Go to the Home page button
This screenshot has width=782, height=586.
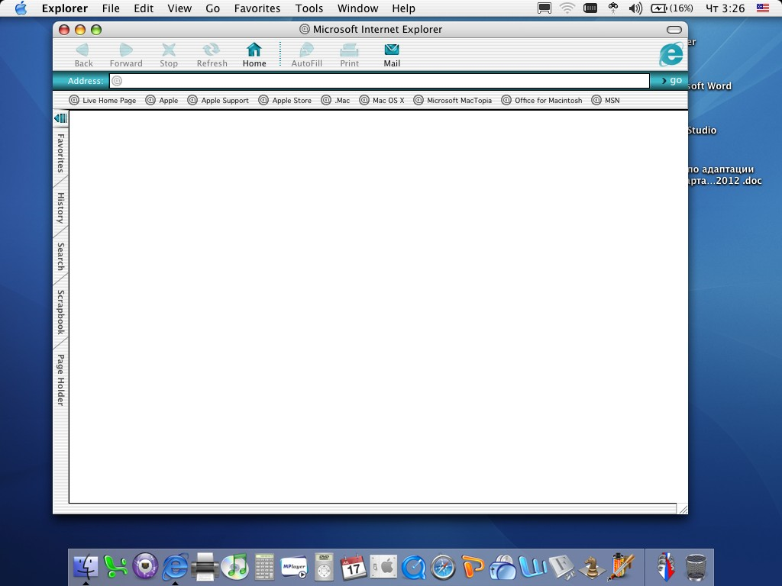click(254, 55)
